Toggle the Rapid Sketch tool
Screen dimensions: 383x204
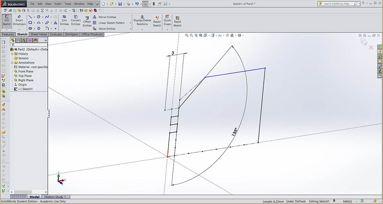coord(177,22)
